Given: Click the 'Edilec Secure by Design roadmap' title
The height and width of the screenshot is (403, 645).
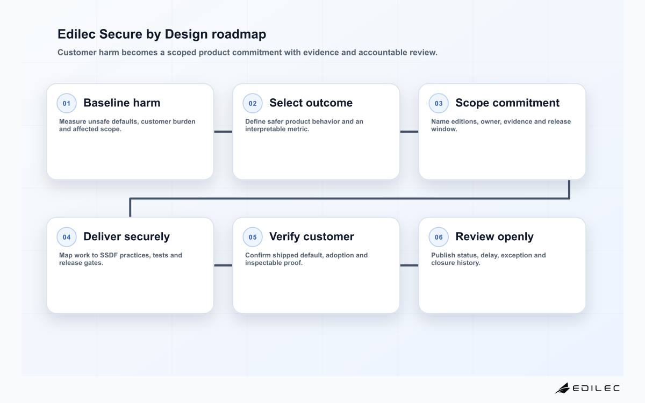Looking at the screenshot, I should click(x=162, y=34).
